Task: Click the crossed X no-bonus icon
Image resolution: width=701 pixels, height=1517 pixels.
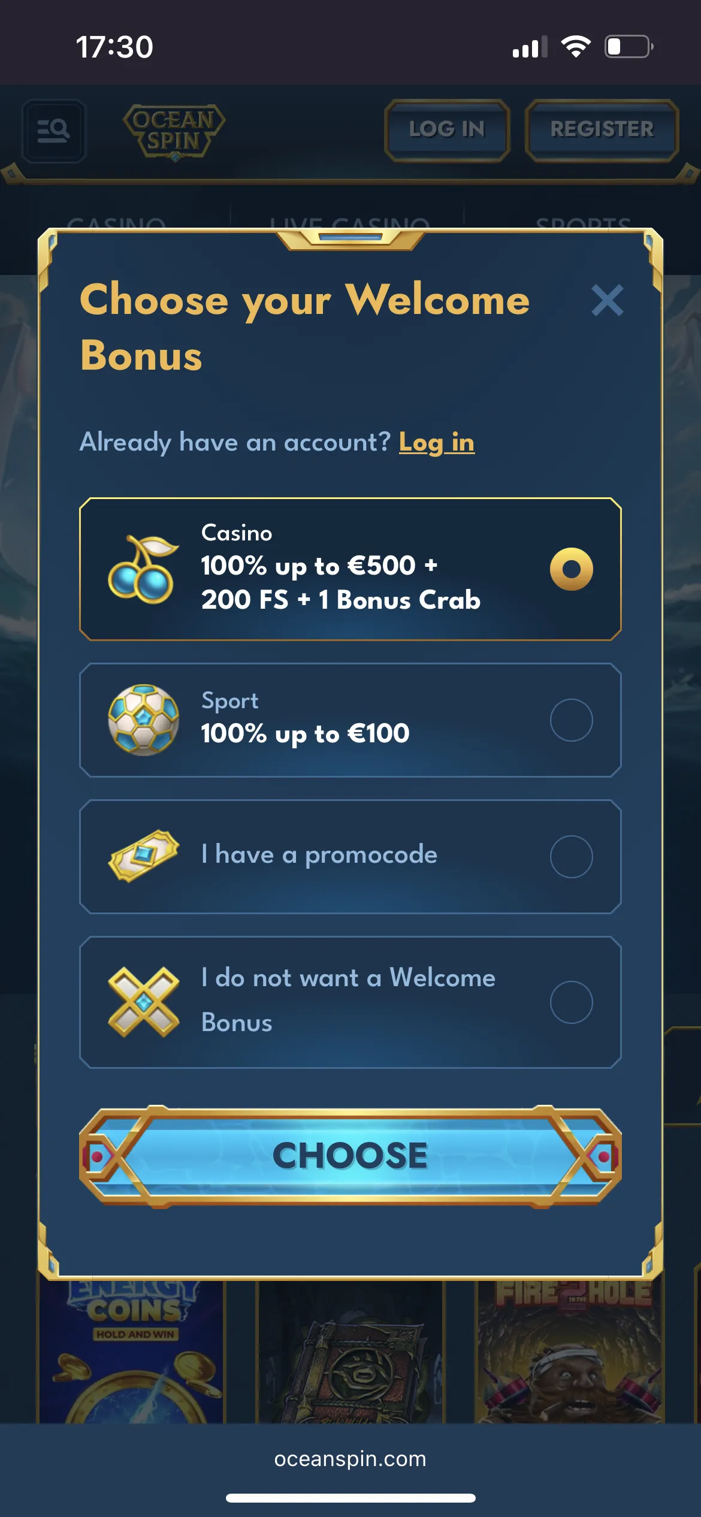Action: [x=143, y=1002]
